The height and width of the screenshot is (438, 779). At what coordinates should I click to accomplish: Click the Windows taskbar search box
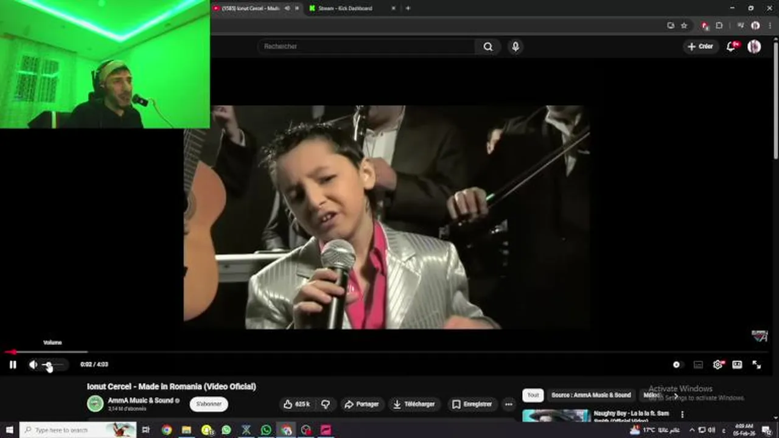click(78, 430)
